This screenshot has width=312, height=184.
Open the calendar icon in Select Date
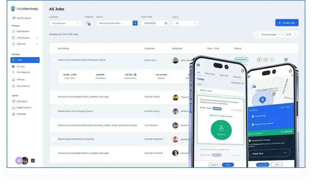coord(166,23)
